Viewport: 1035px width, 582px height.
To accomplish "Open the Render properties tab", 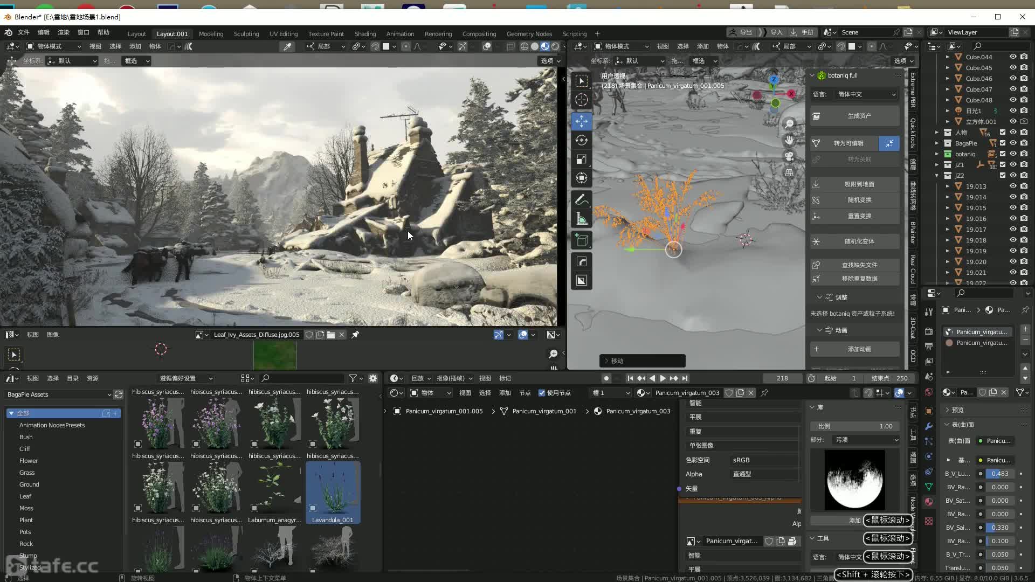I will pyautogui.click(x=928, y=331).
